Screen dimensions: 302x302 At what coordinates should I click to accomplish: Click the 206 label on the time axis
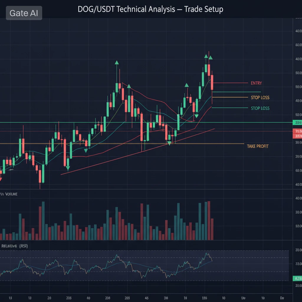click(x=108, y=298)
